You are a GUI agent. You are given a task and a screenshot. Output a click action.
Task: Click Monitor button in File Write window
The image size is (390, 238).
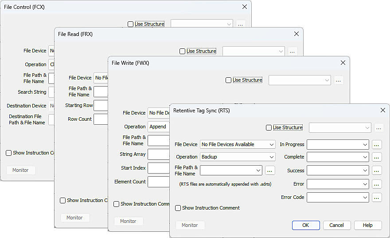[x=128, y=221]
